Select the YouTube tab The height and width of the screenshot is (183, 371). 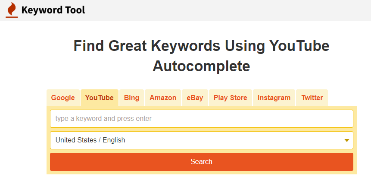click(x=100, y=98)
